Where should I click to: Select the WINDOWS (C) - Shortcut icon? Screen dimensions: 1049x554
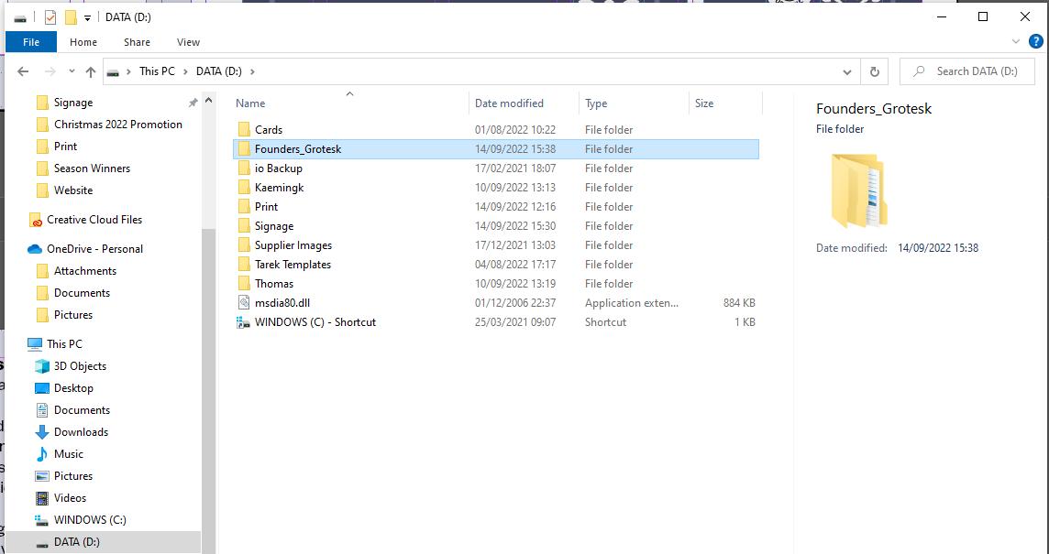tap(244, 322)
